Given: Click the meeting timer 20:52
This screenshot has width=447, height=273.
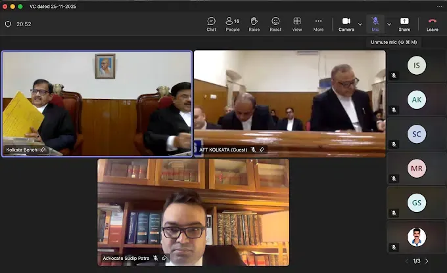Looking at the screenshot, I should tap(24, 24).
